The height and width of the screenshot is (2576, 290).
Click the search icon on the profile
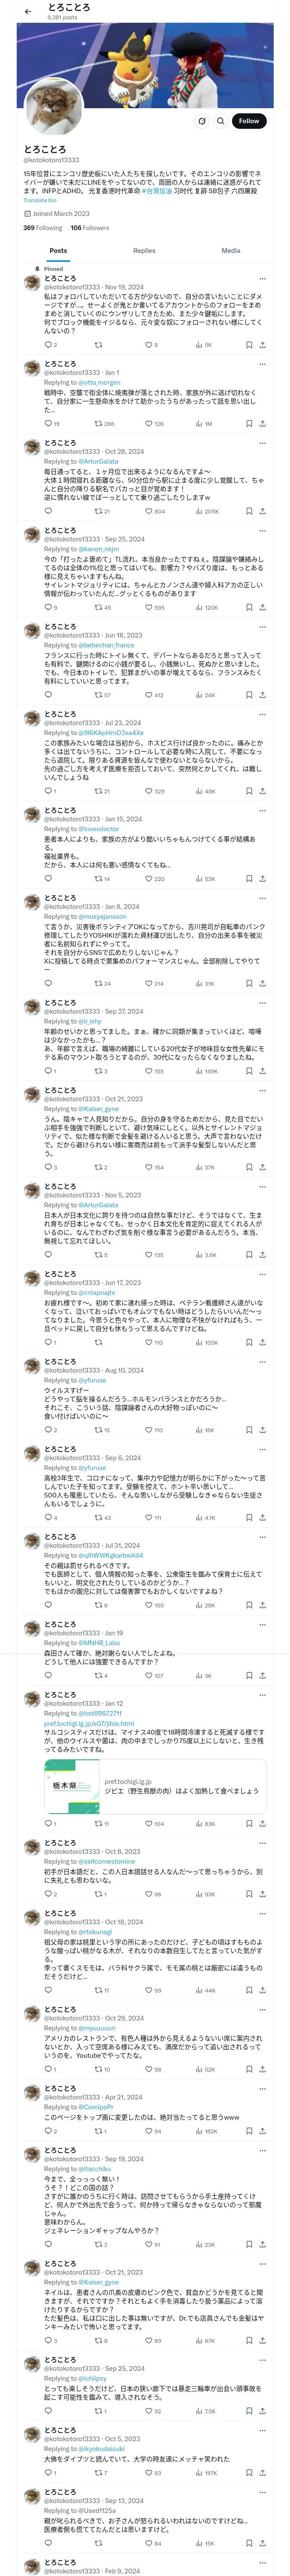click(220, 121)
